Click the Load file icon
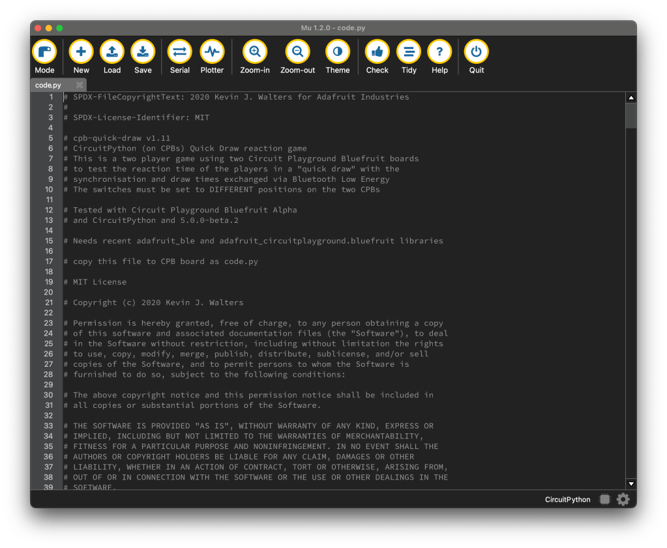The image size is (667, 548). (112, 52)
